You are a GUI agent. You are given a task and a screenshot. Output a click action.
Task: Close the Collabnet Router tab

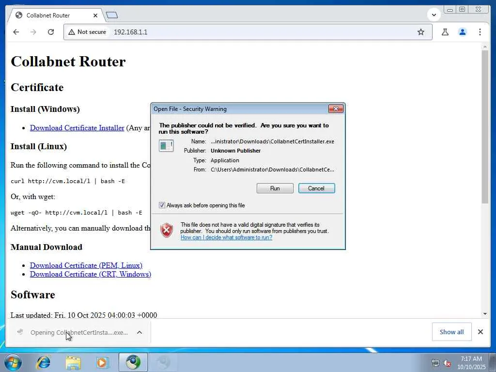[x=95, y=15]
